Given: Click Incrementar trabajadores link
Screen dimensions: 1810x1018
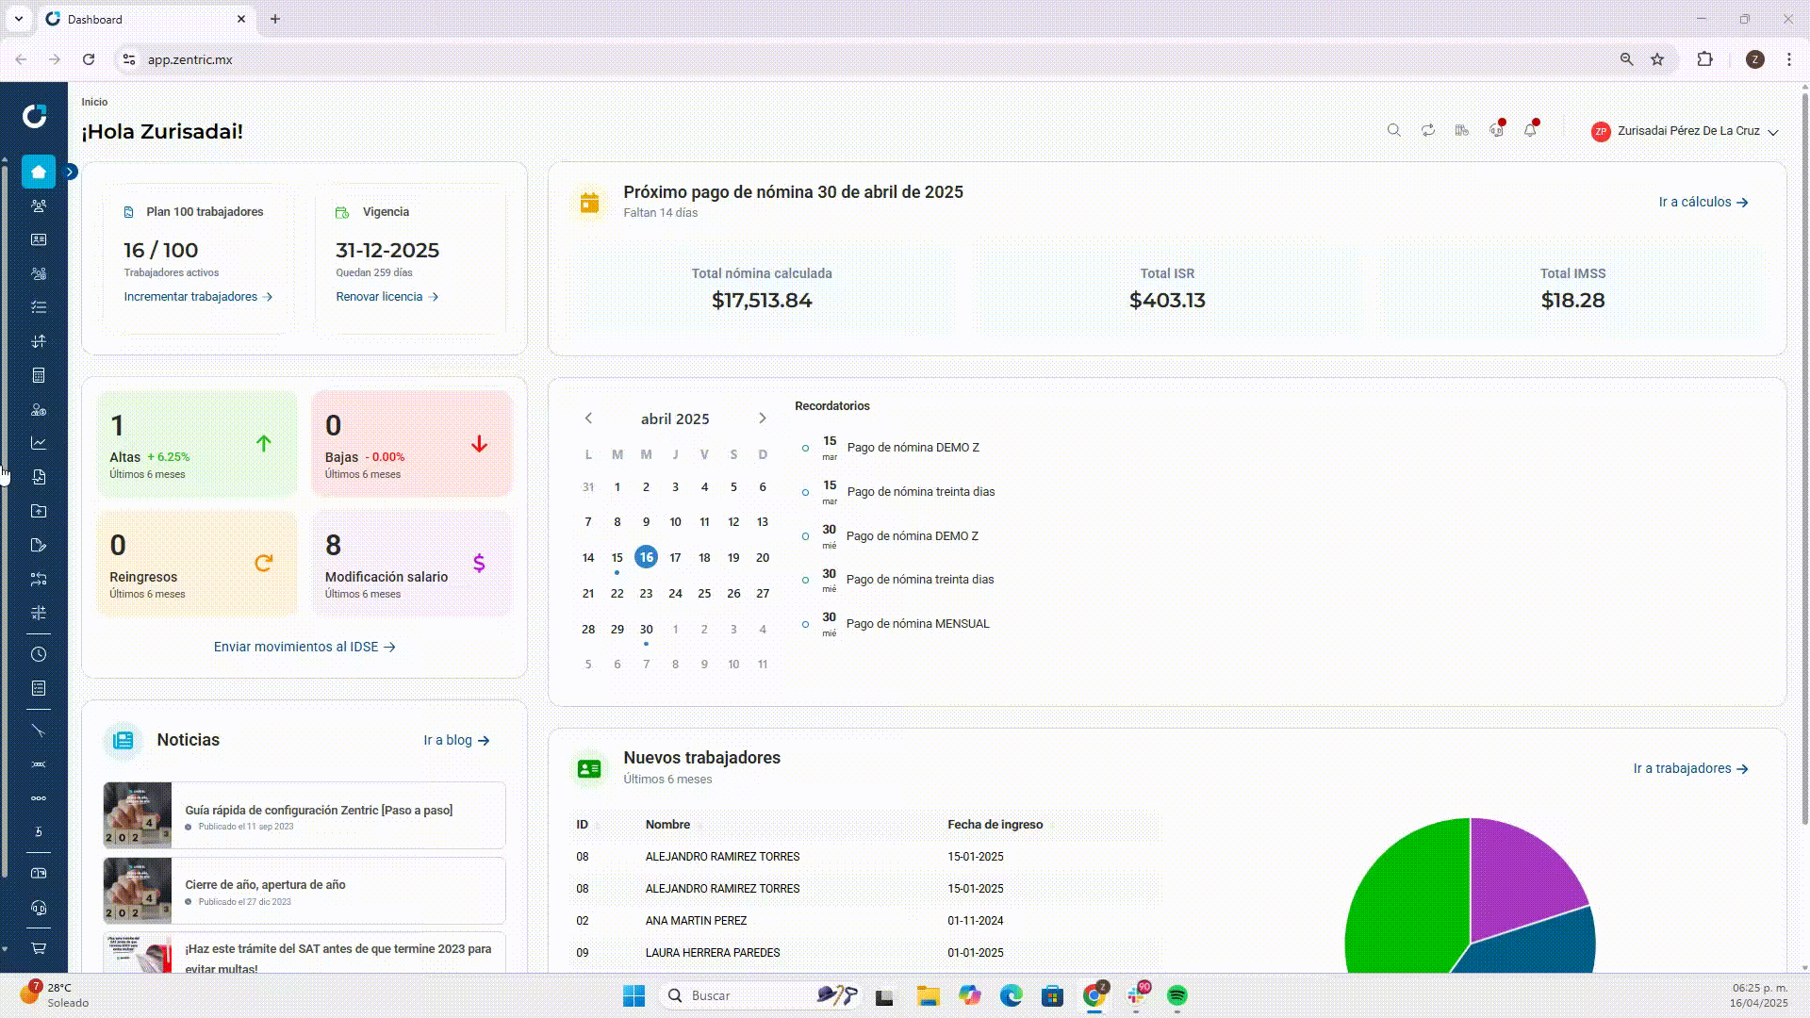Looking at the screenshot, I should point(198,296).
